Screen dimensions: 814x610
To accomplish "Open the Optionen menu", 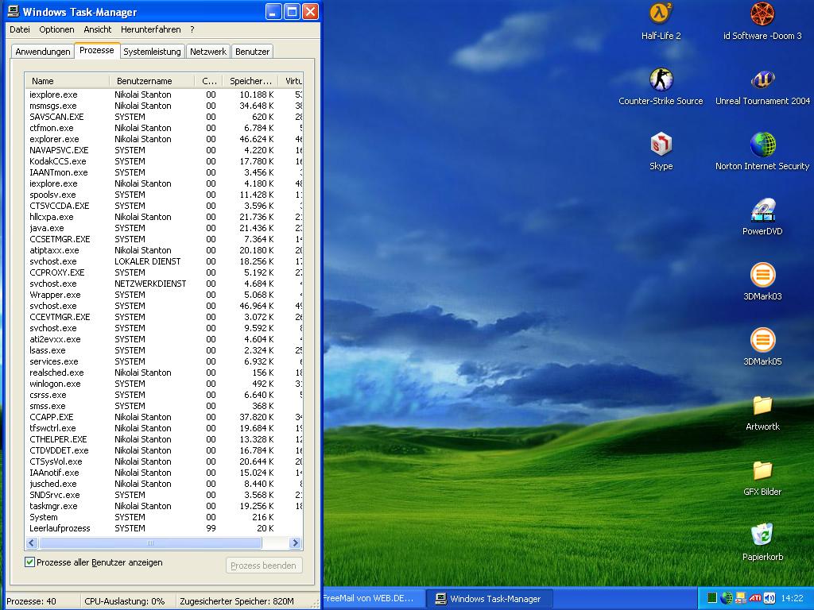I will (x=56, y=29).
